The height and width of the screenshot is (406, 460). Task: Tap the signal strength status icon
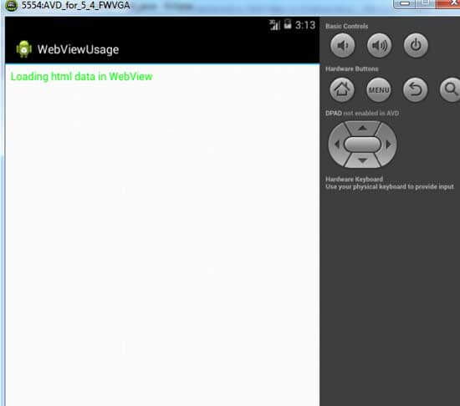point(274,25)
